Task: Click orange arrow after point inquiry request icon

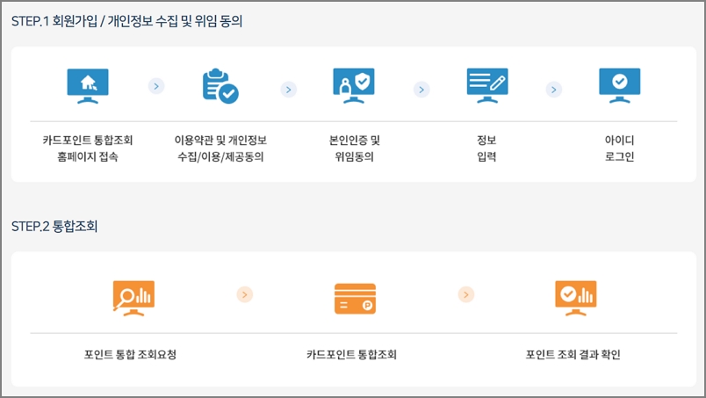Action: [245, 295]
